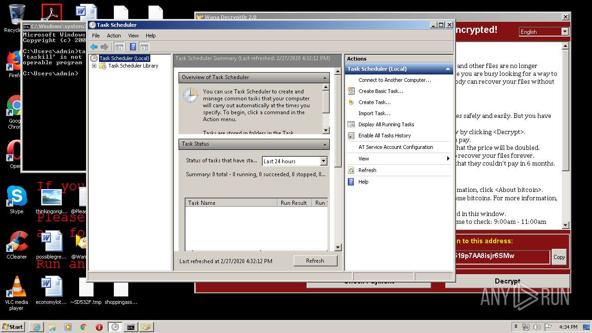Screen dimensions: 592x333
Task: Open the View menu in menu bar
Action: pyautogui.click(x=133, y=36)
